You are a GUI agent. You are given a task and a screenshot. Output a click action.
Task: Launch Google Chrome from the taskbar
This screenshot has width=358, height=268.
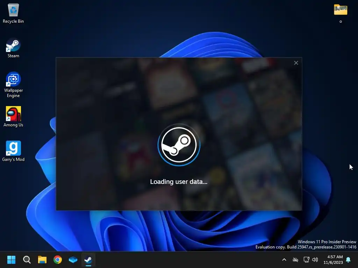click(58, 260)
